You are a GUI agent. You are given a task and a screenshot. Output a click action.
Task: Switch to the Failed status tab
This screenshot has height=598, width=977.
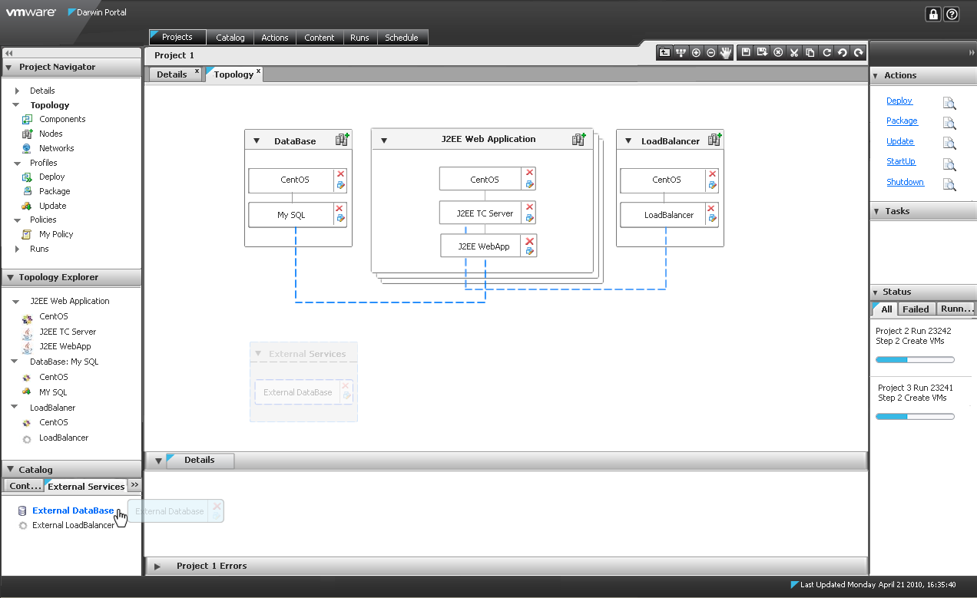pyautogui.click(x=915, y=309)
